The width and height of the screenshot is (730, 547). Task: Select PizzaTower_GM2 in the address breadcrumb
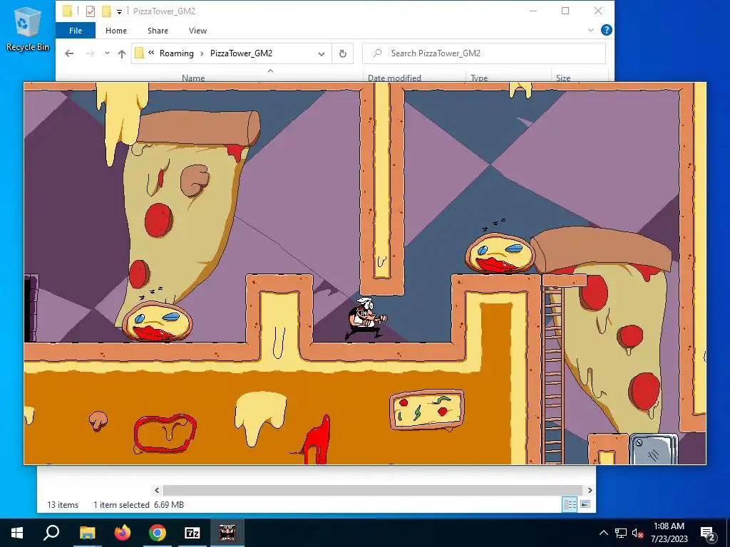[241, 53]
